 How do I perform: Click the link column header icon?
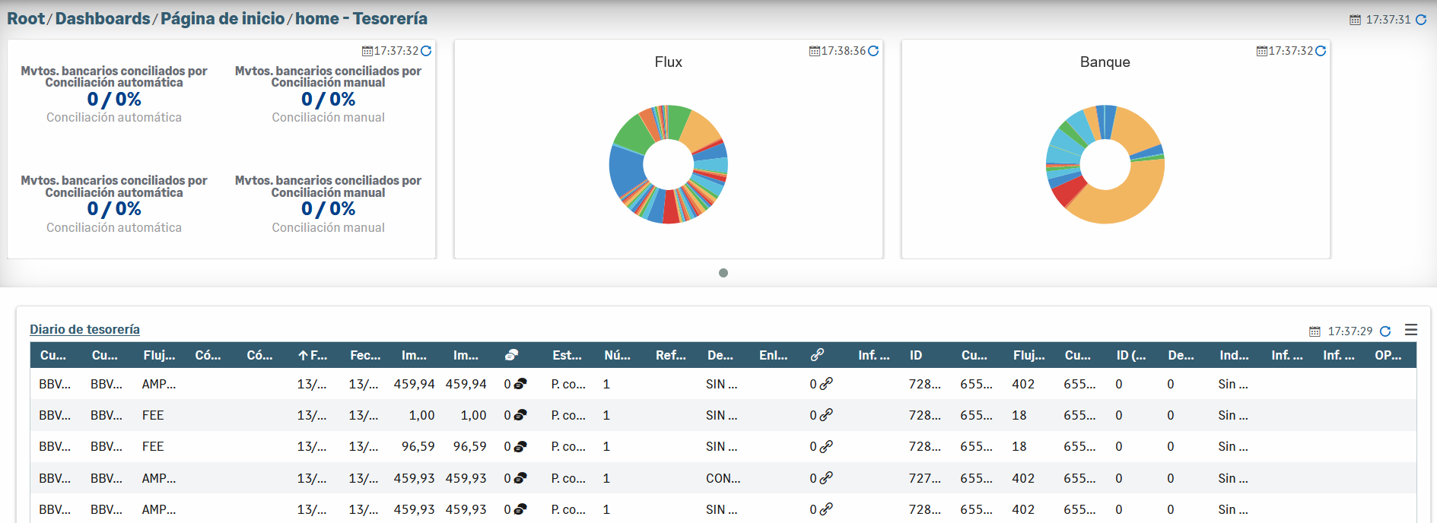[x=818, y=355]
